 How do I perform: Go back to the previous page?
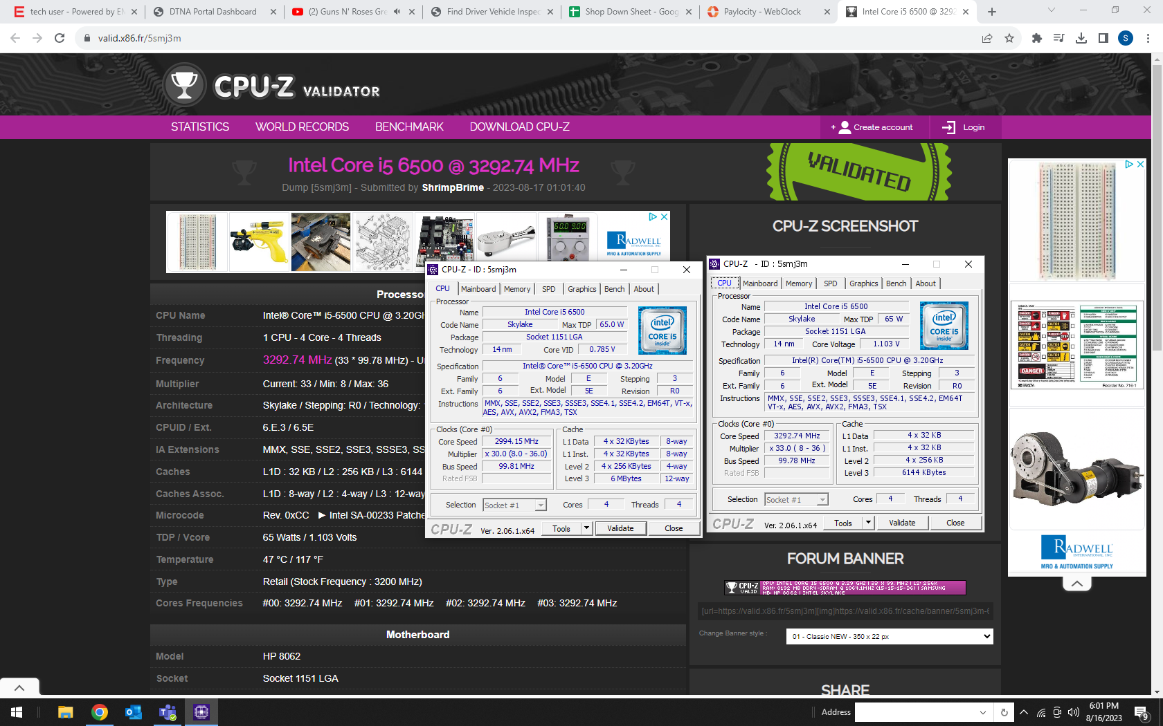click(15, 38)
